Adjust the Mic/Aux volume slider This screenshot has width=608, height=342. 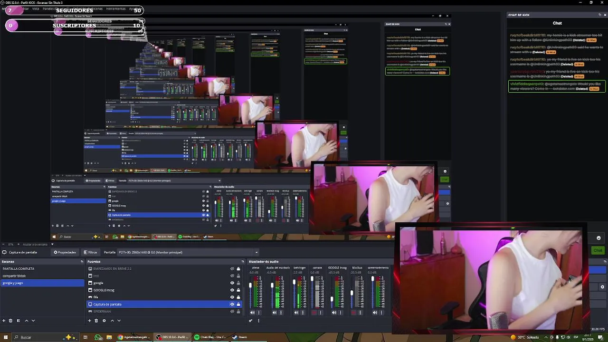coord(352,294)
